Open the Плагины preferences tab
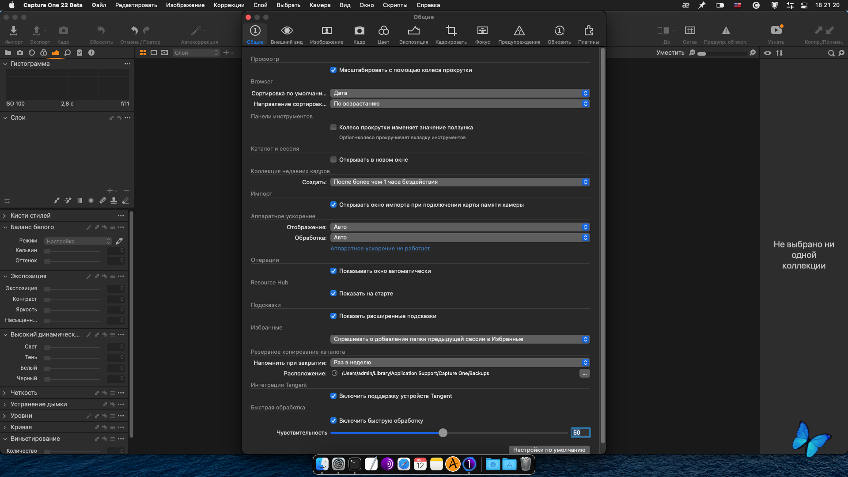The width and height of the screenshot is (848, 477). 588,34
